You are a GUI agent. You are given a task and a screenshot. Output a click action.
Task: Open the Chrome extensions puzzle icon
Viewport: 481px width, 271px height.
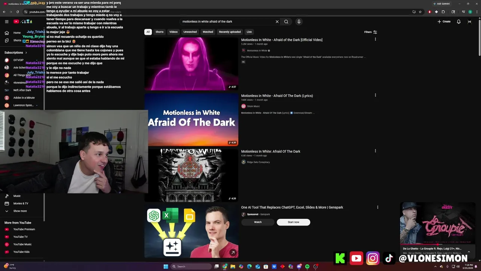pos(443,12)
